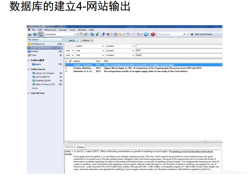Click Insert Citation toolbar icon
Screen dimensions: 251x177
pyautogui.click(x=128, y=34)
